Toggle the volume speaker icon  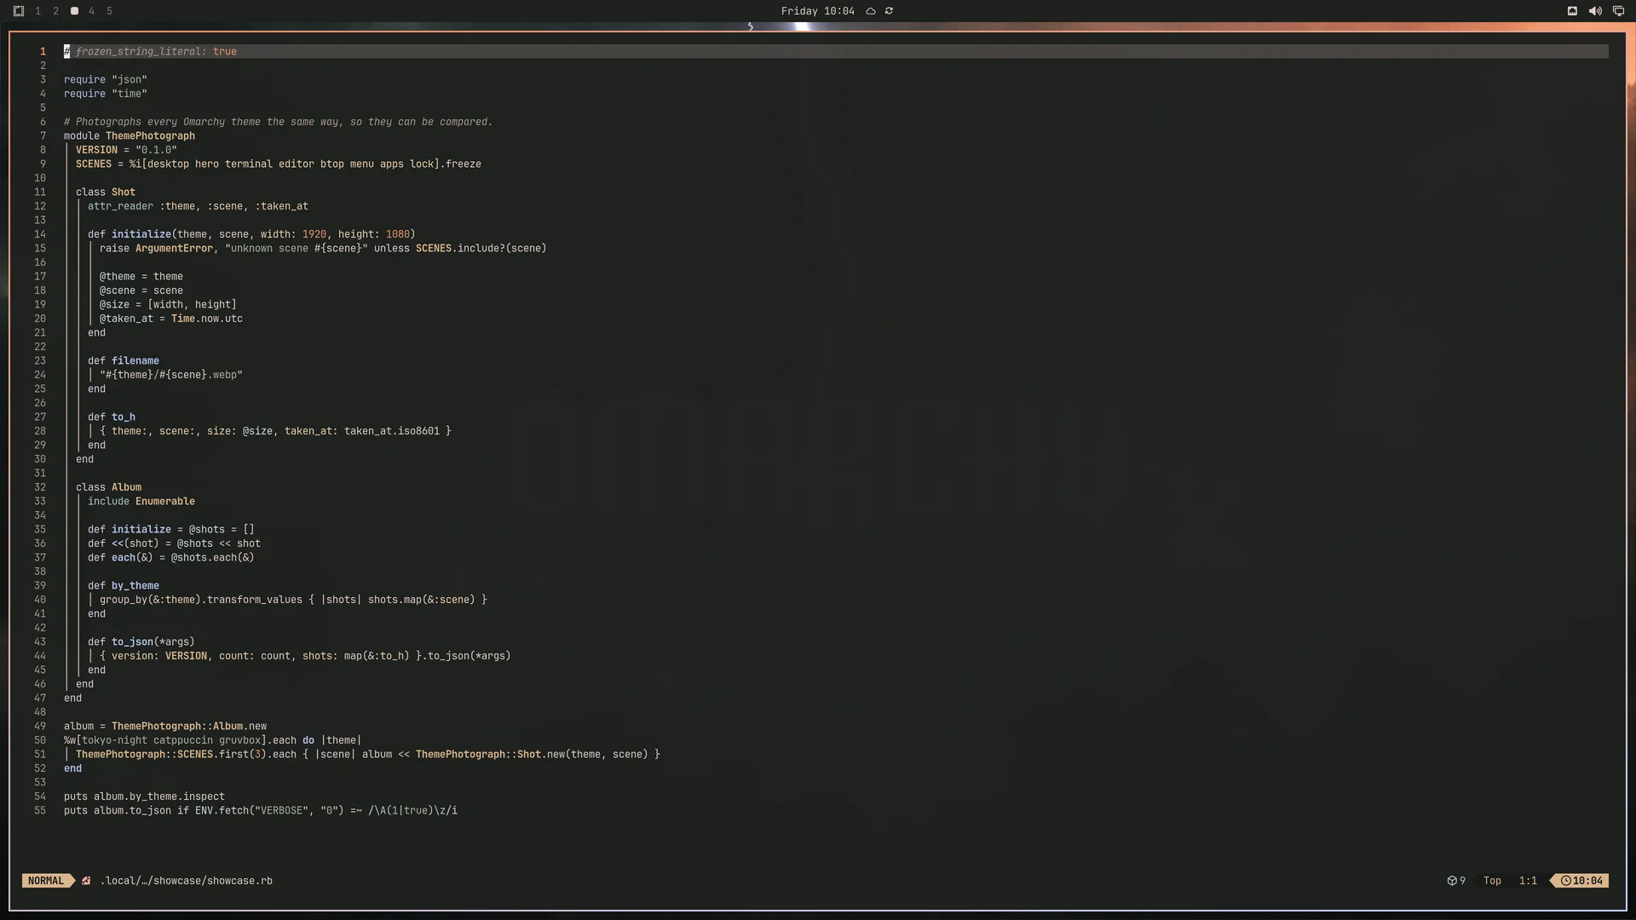point(1595,11)
